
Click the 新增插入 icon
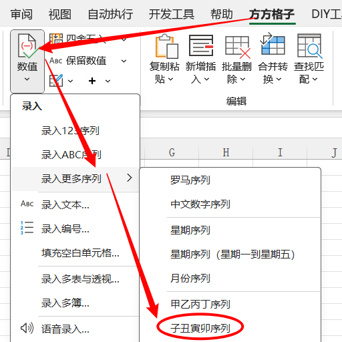tap(201, 45)
